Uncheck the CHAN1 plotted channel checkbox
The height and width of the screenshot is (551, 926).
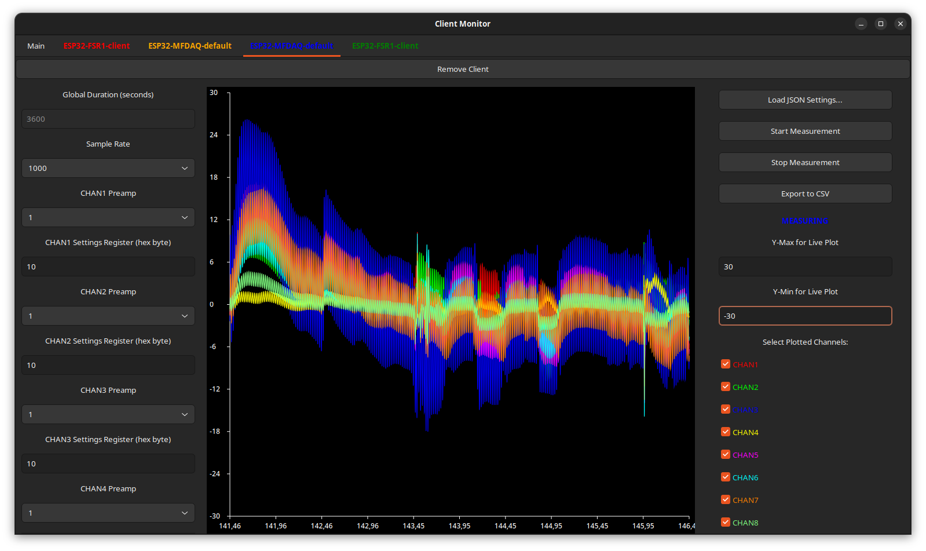(x=726, y=364)
